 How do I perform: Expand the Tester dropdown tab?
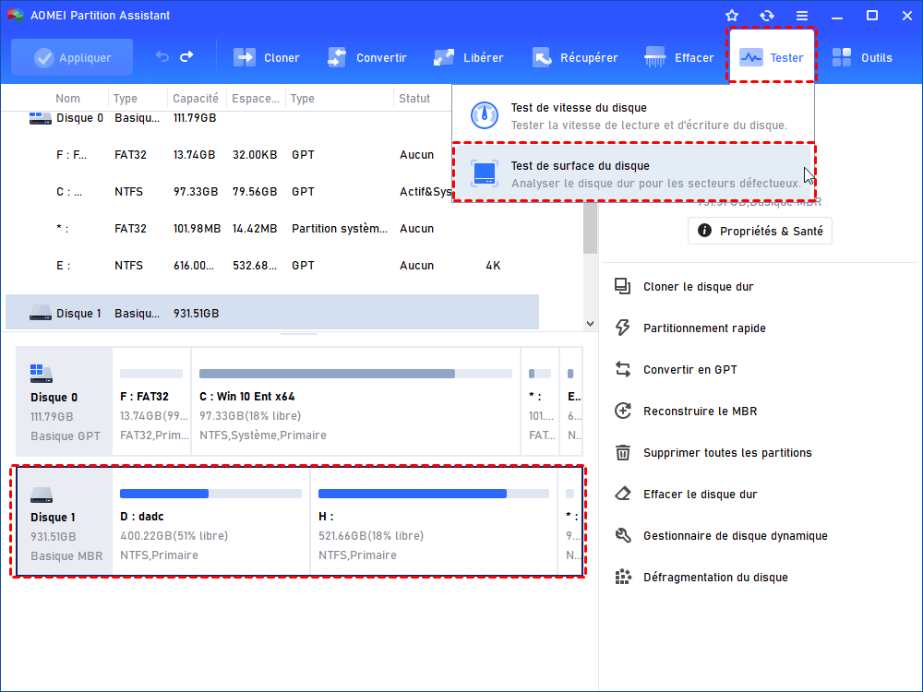pos(772,57)
